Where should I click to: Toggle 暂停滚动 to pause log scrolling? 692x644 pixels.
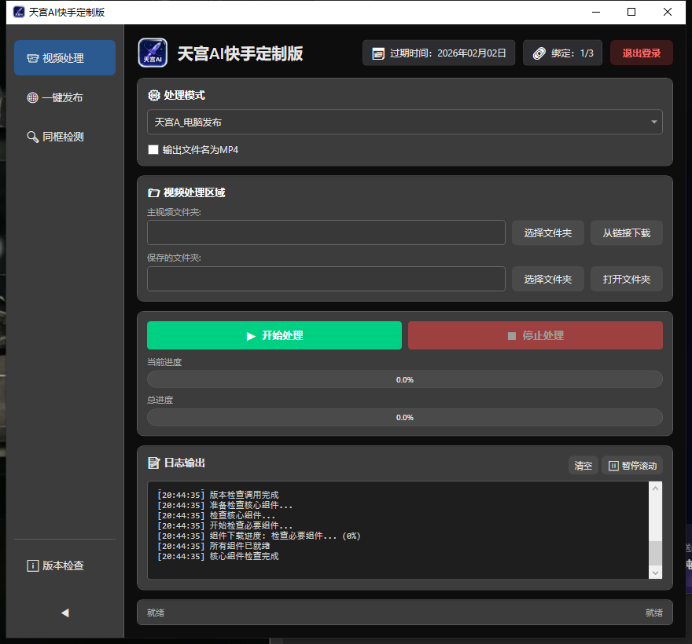coord(632,465)
